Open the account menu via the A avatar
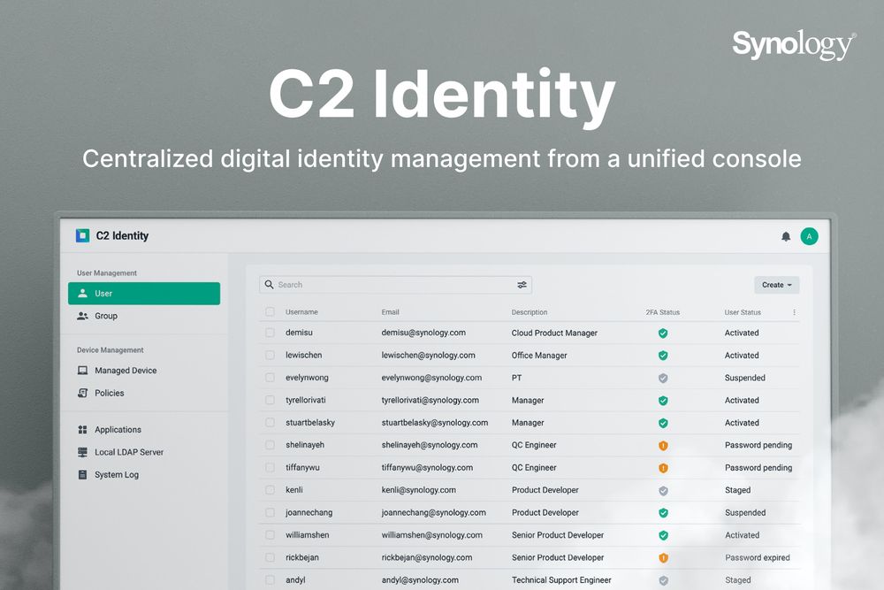The image size is (884, 590). [x=810, y=236]
